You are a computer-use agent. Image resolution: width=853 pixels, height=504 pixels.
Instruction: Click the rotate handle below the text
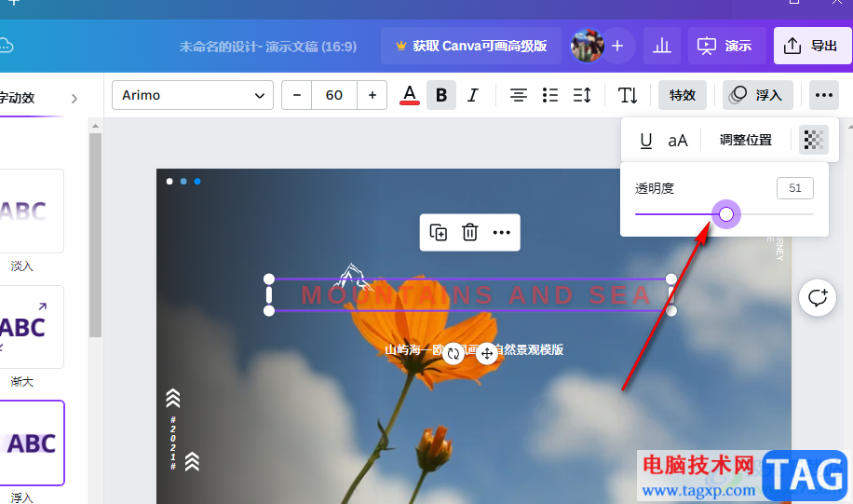click(x=454, y=354)
